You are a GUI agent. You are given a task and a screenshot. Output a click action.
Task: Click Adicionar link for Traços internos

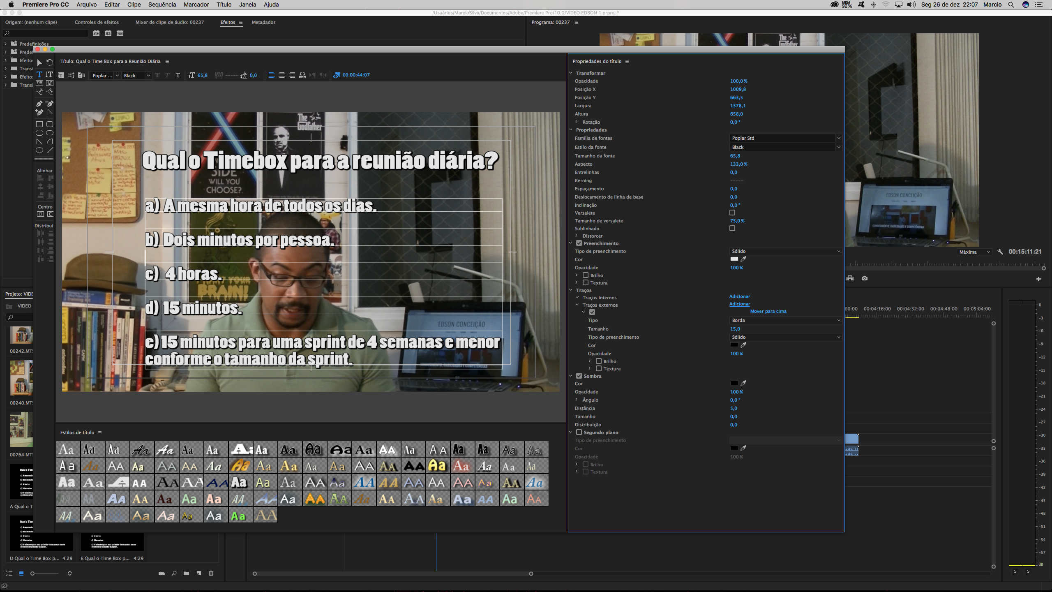[x=740, y=296]
